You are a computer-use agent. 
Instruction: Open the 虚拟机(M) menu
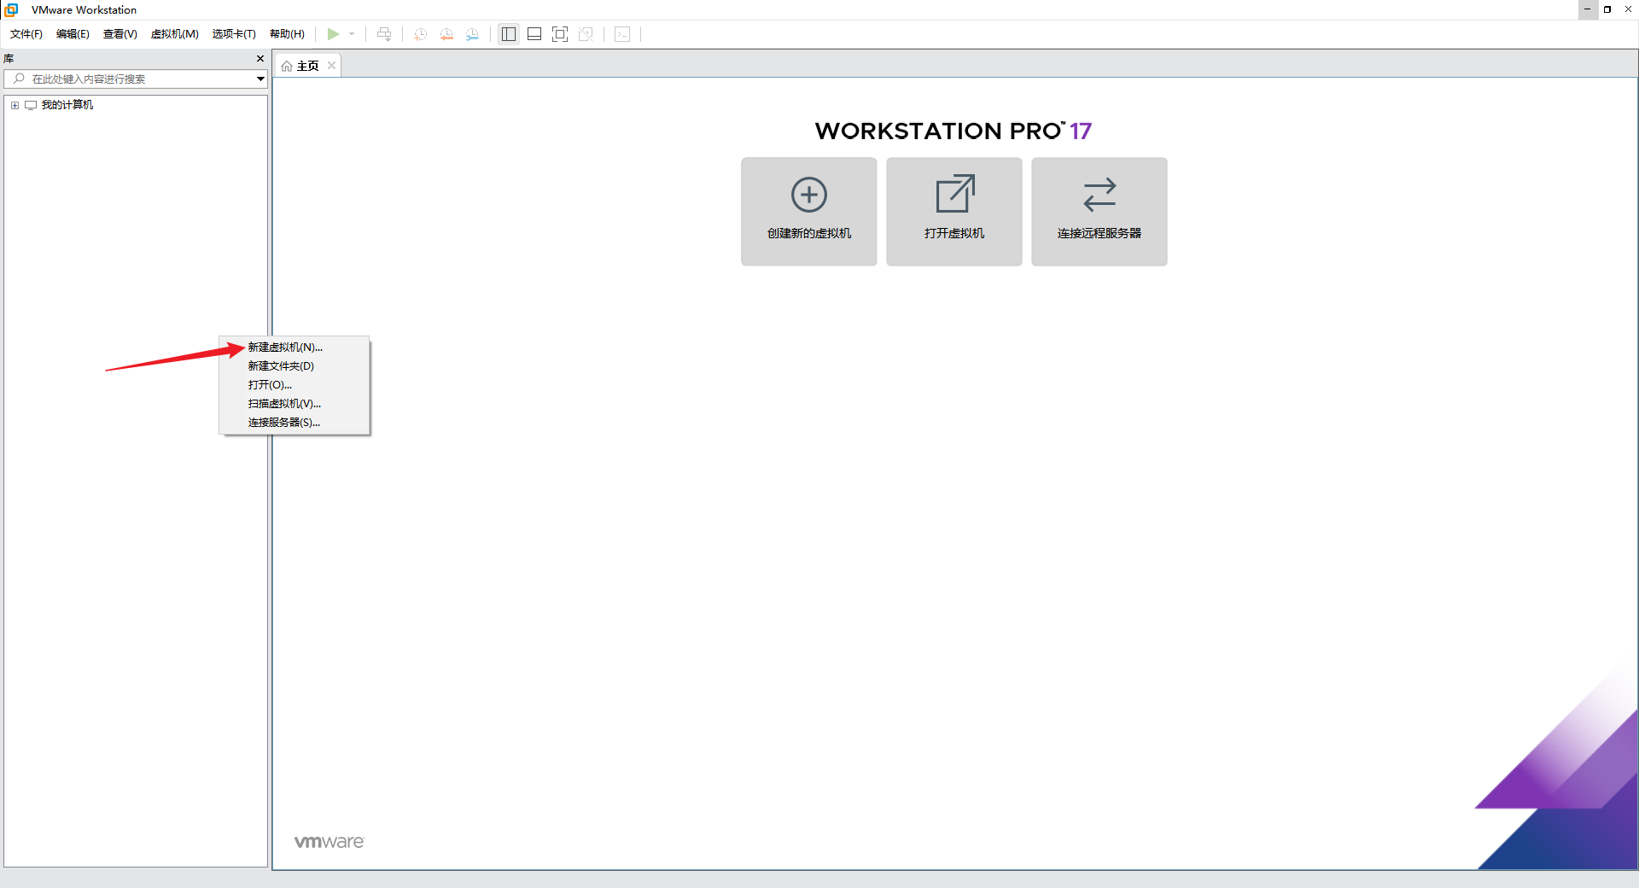[175, 34]
